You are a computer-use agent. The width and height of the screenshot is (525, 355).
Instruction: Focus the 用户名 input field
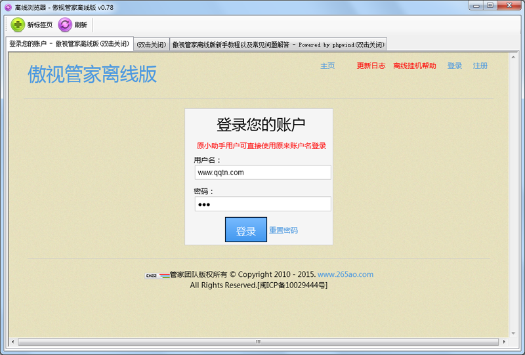click(x=262, y=173)
